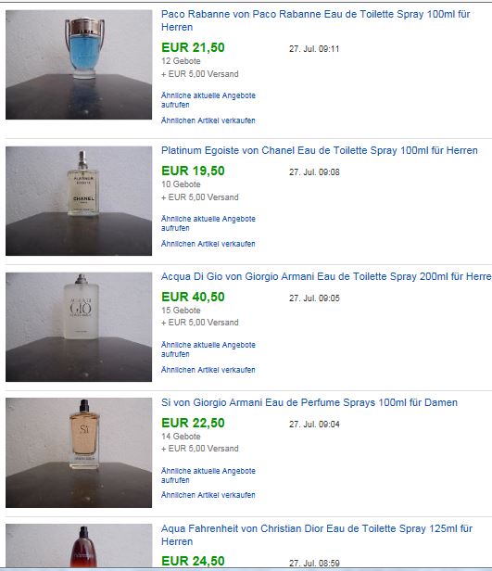Open the Chanel Platinum Egoiste bottle photo
The image size is (492, 571).
[x=79, y=200]
